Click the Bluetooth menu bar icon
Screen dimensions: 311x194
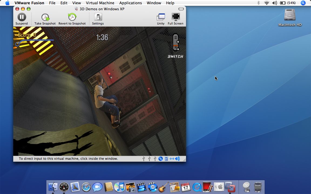coord(258,3)
